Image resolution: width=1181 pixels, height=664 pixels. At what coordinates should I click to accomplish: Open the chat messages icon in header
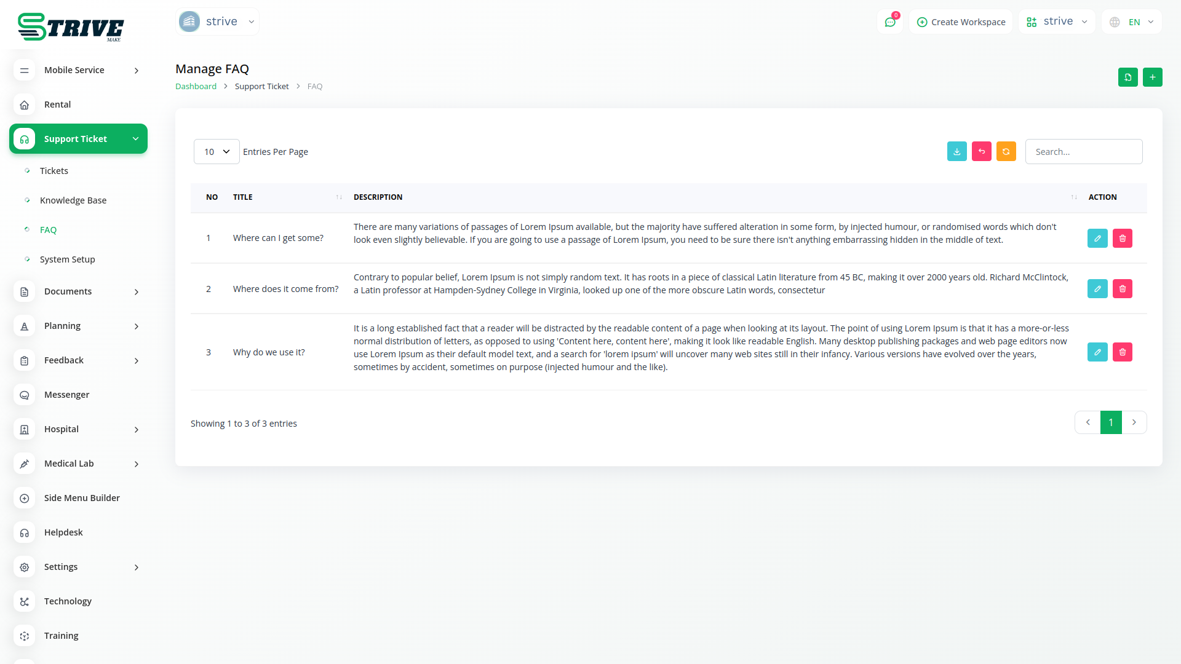click(889, 22)
